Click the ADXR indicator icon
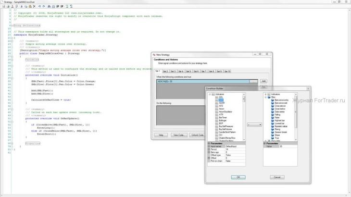The image size is (351, 197). pyautogui.click(x=217, y=103)
